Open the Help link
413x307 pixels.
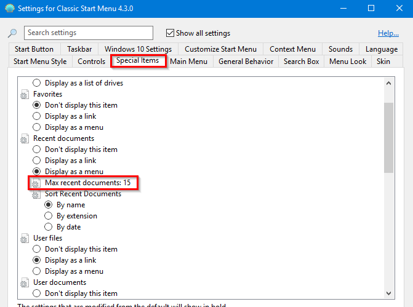(388, 33)
